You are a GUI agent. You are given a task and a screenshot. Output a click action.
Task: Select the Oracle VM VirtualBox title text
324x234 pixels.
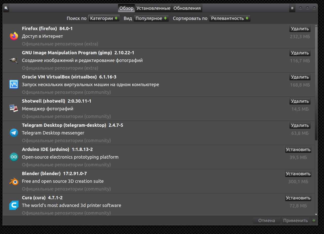pos(69,77)
